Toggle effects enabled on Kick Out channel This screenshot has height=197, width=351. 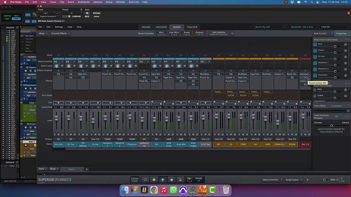pyautogui.click(x=58, y=70)
